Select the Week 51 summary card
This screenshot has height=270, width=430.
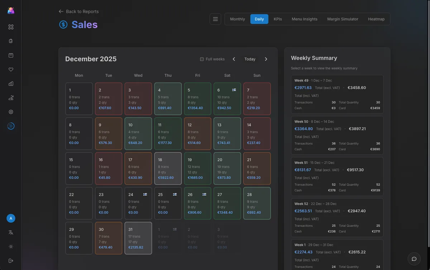point(337,176)
